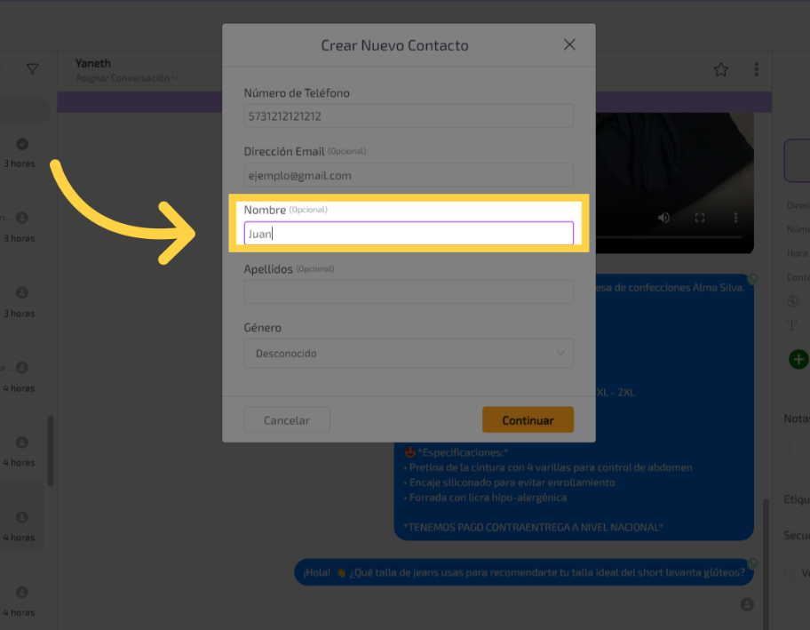The width and height of the screenshot is (810, 630).
Task: Open the video's three-dot more options
Action: click(x=735, y=218)
